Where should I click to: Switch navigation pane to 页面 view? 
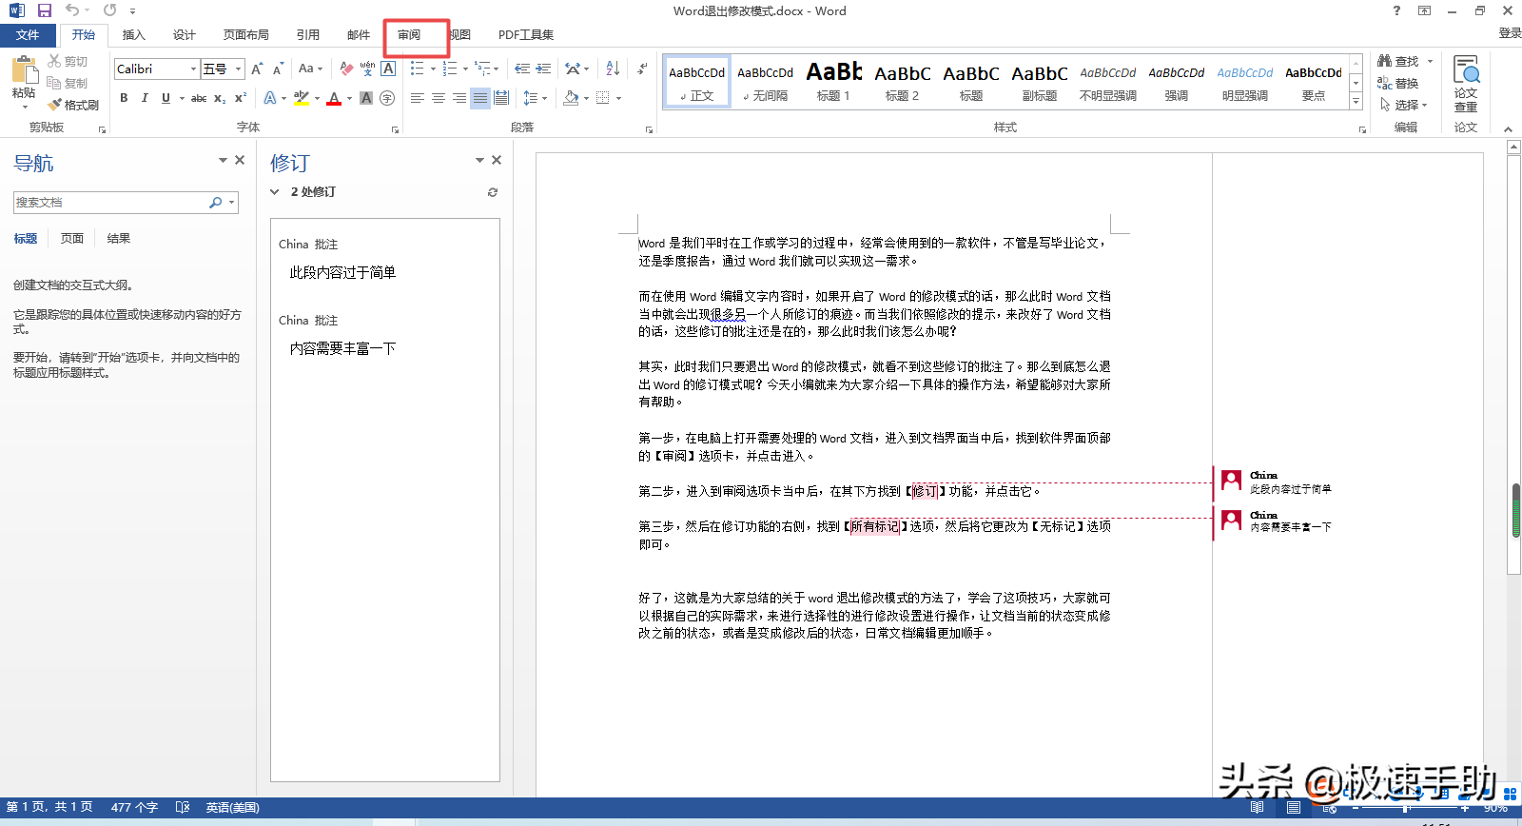(72, 239)
